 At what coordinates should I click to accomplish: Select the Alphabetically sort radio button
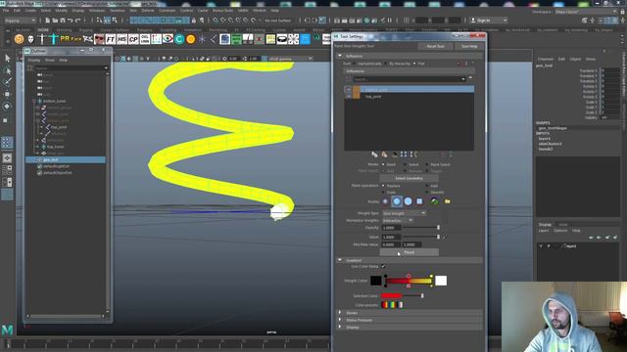point(355,64)
